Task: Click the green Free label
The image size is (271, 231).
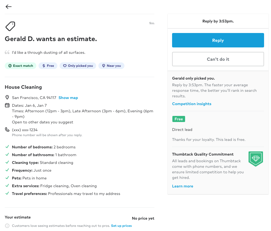Action: [178, 119]
